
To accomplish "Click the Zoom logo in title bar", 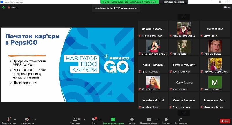I will (x=2, y=2).
